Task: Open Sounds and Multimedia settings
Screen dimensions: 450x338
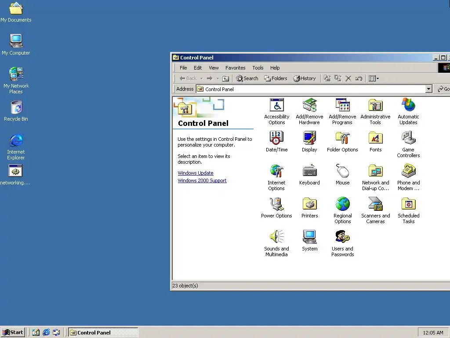Action: (276, 243)
